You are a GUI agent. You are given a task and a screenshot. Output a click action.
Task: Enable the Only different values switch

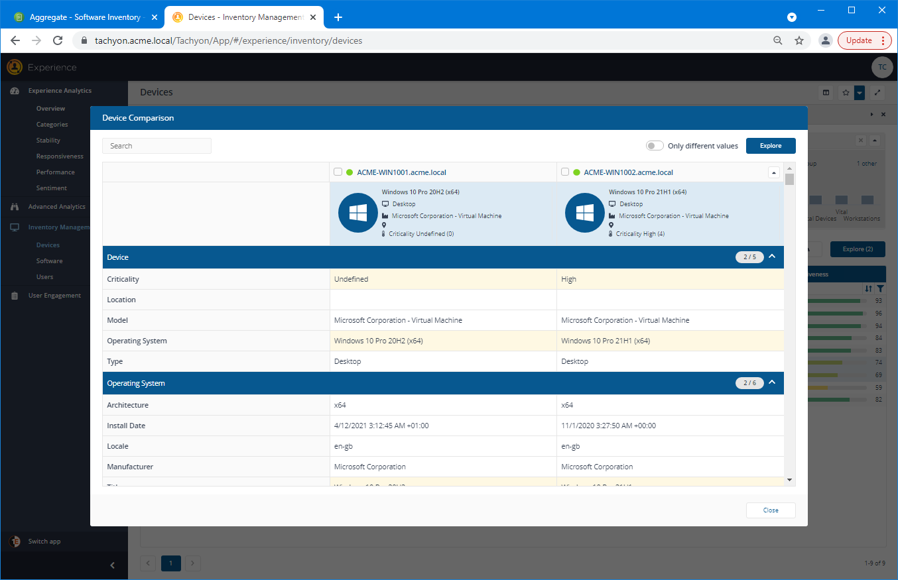pos(655,146)
